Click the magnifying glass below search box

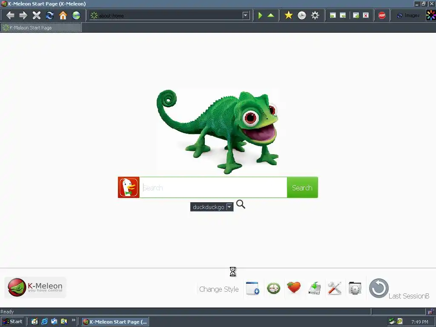click(241, 204)
